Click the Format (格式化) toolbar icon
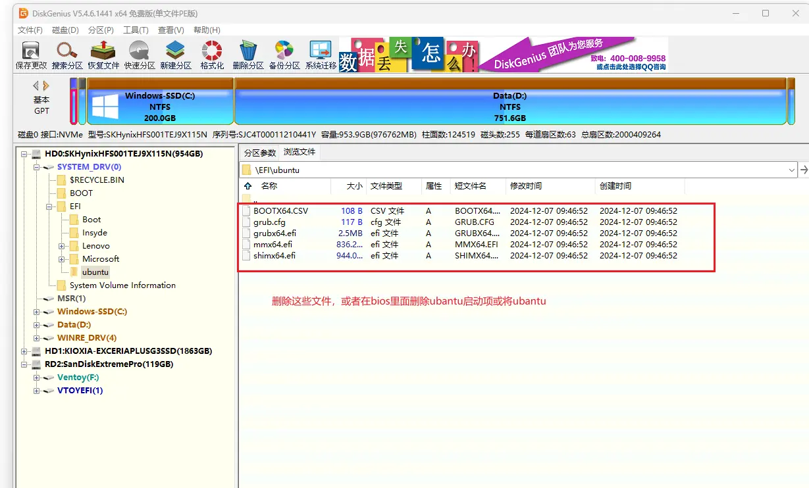 coord(212,56)
